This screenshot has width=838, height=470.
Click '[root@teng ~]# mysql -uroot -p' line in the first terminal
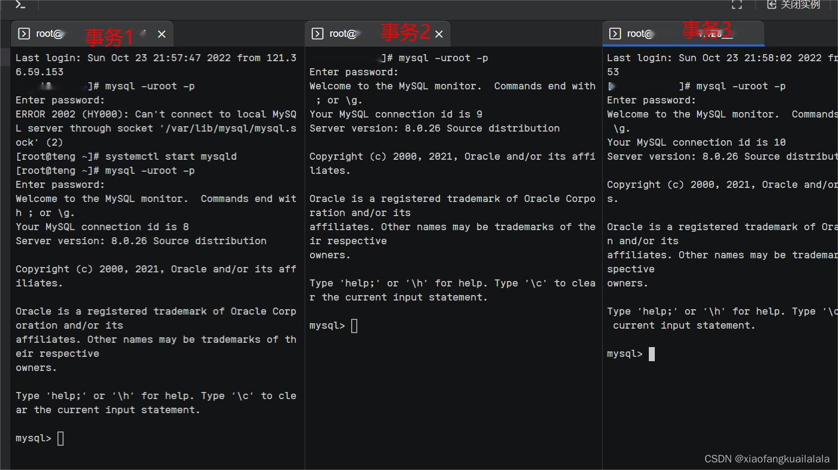(x=105, y=171)
